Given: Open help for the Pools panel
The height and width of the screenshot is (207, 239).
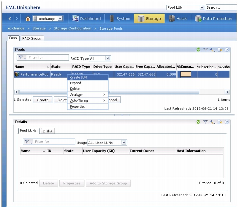Looking at the screenshot, I should point(227,50).
